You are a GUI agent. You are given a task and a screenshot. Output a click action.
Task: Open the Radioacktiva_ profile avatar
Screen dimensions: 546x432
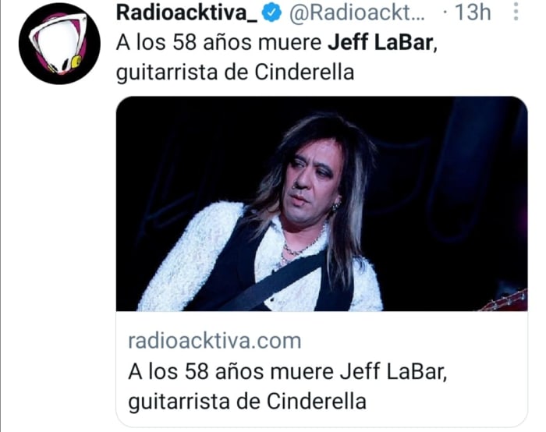click(59, 44)
